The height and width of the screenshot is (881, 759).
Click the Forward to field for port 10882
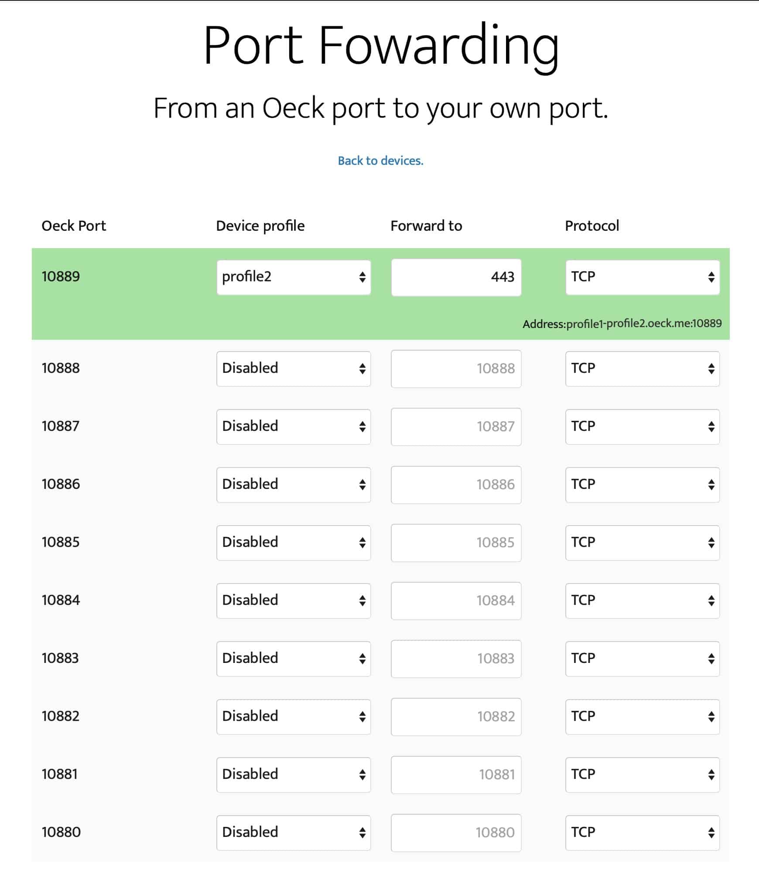point(456,717)
